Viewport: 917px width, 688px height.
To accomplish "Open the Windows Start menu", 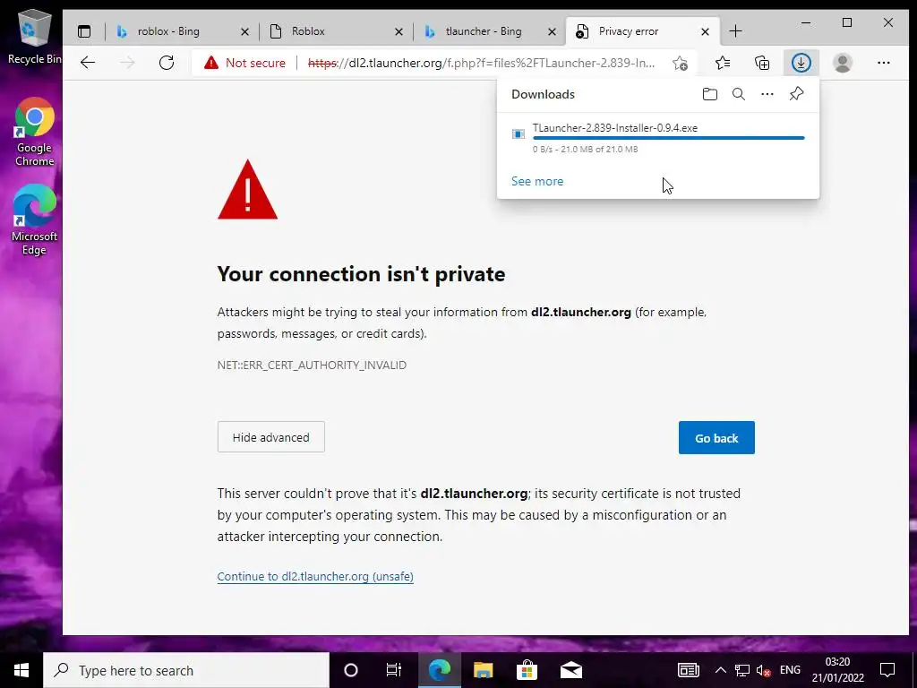I will (x=21, y=670).
